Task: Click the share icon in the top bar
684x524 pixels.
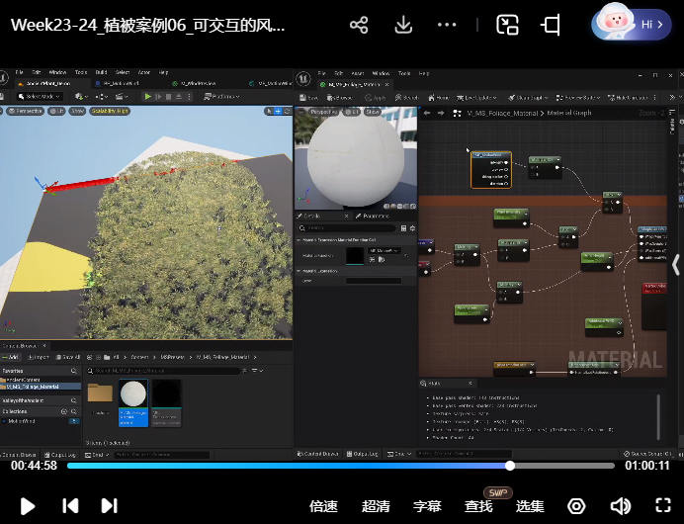Action: (359, 25)
